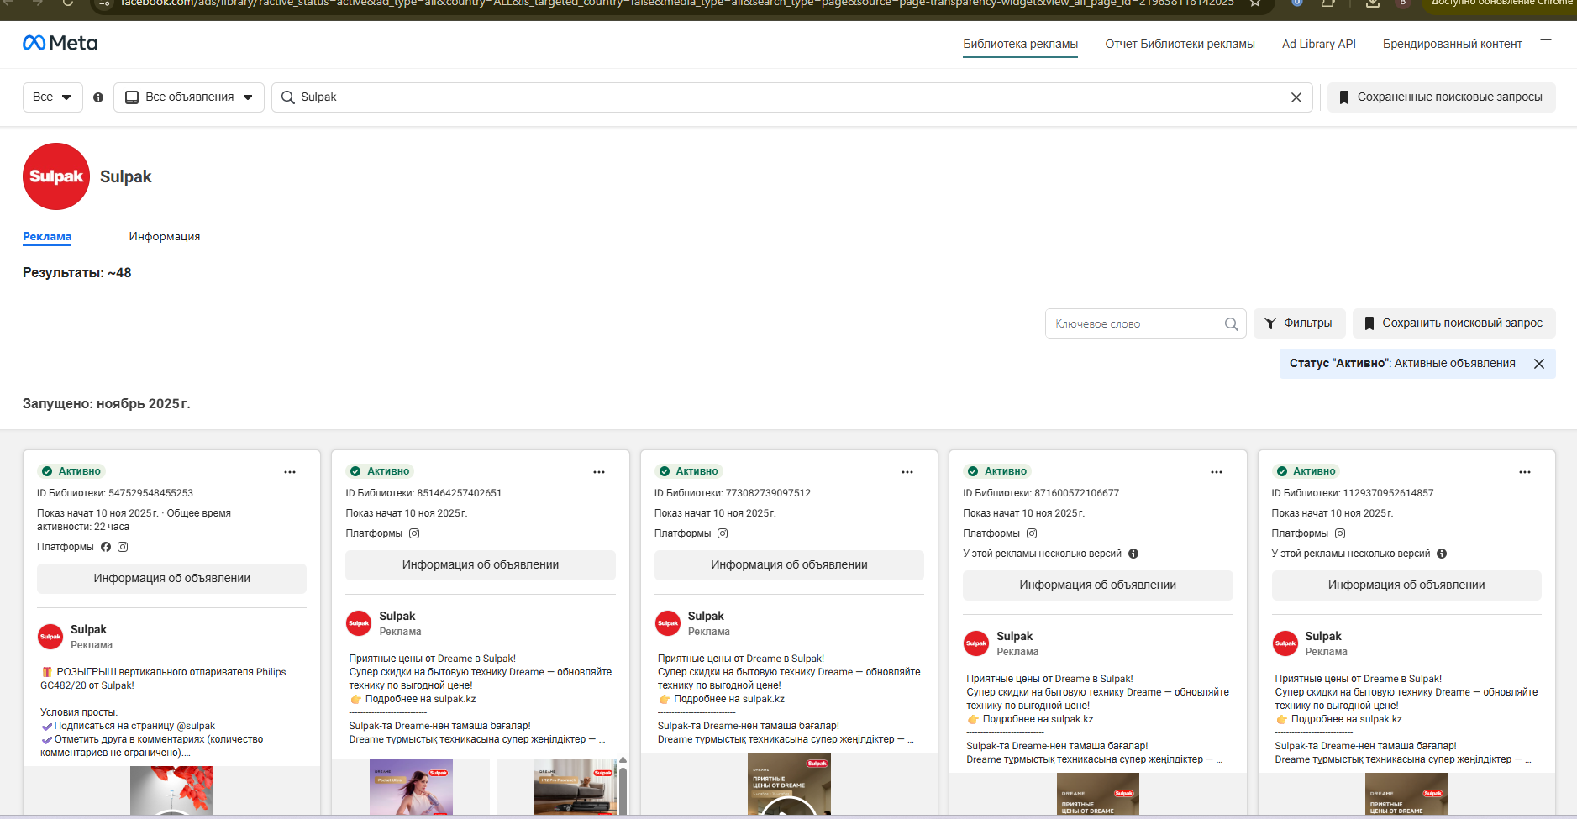Click the Facebook platform icon on ad 547529548455253

106,547
